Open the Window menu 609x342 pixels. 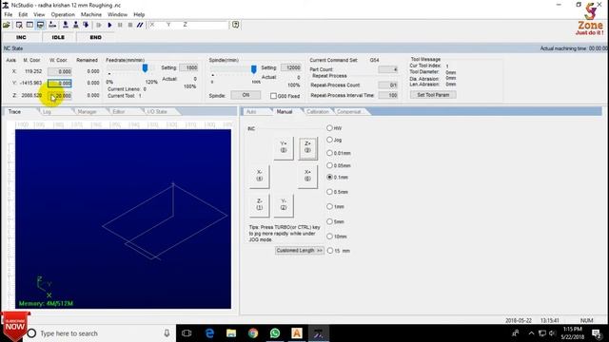point(117,14)
